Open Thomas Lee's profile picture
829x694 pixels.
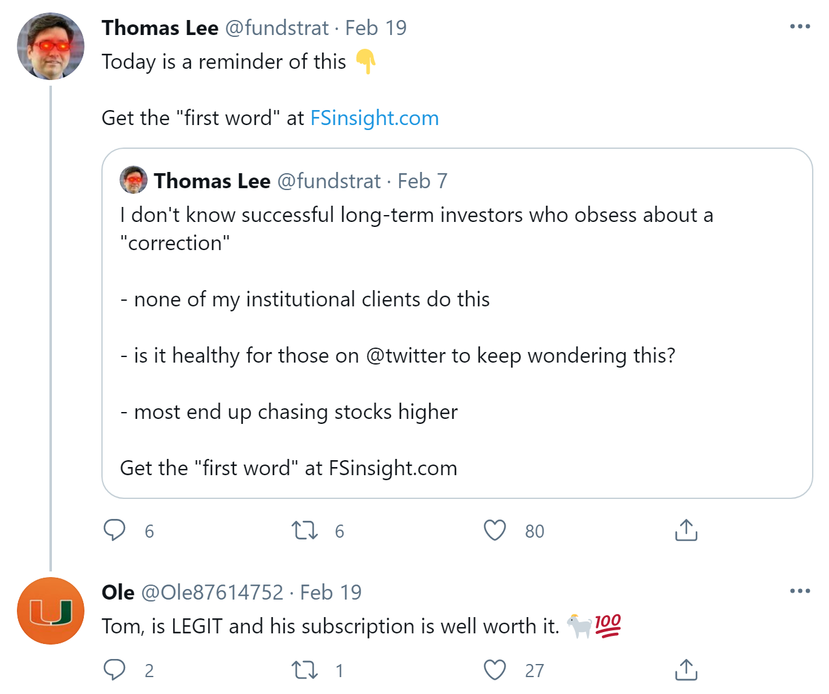pos(51,46)
